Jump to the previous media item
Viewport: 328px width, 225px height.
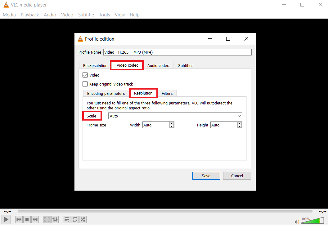19,219
